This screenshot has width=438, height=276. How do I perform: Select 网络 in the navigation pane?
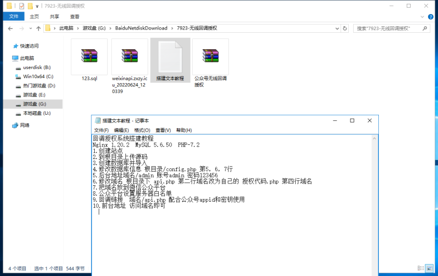(25, 125)
